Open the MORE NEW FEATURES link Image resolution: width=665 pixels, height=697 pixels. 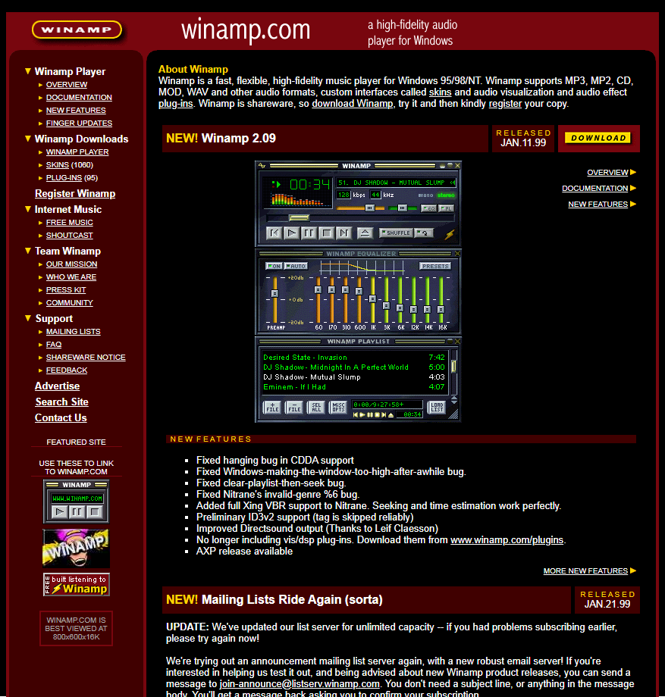coord(585,570)
